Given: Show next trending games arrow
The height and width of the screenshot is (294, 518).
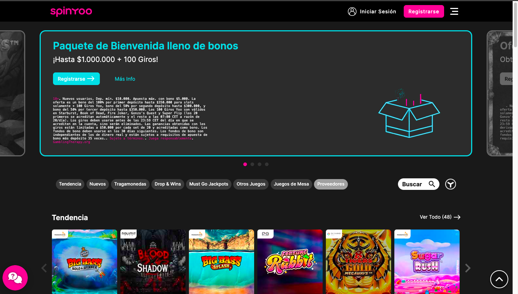Looking at the screenshot, I should pyautogui.click(x=468, y=268).
